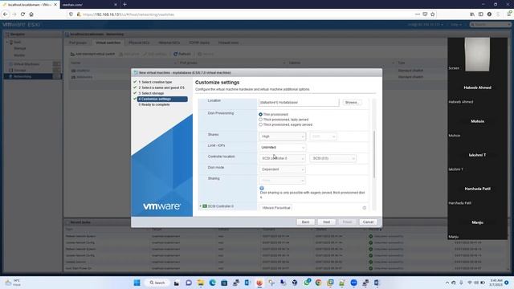Open Google Chrome from the taskbar

pos(318,283)
